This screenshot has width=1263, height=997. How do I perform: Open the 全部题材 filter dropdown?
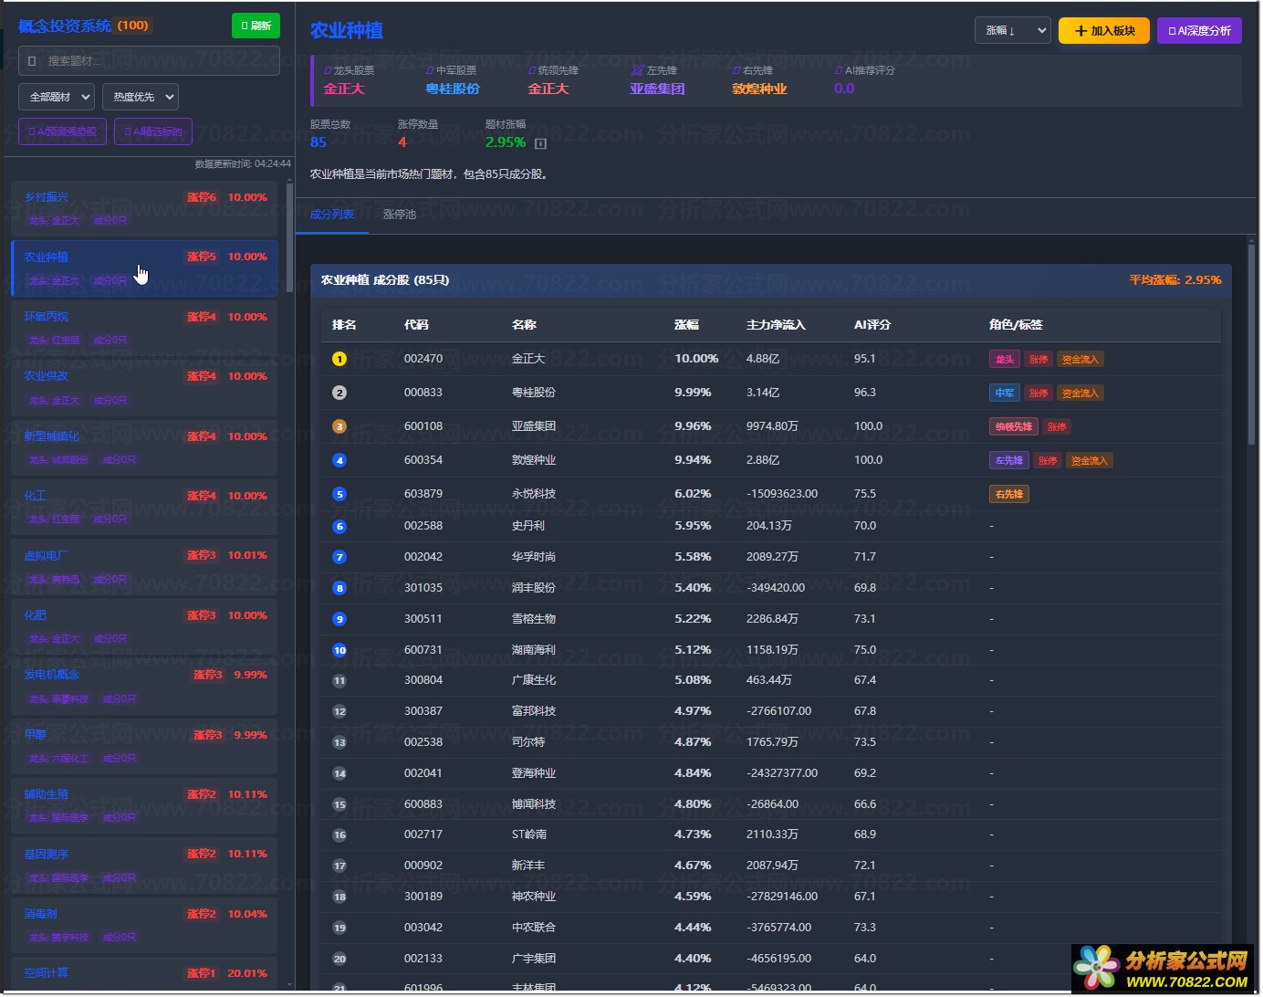point(57,97)
